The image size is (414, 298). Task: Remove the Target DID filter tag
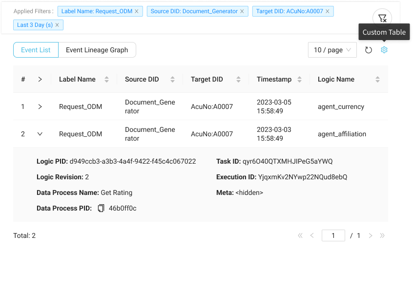328,11
